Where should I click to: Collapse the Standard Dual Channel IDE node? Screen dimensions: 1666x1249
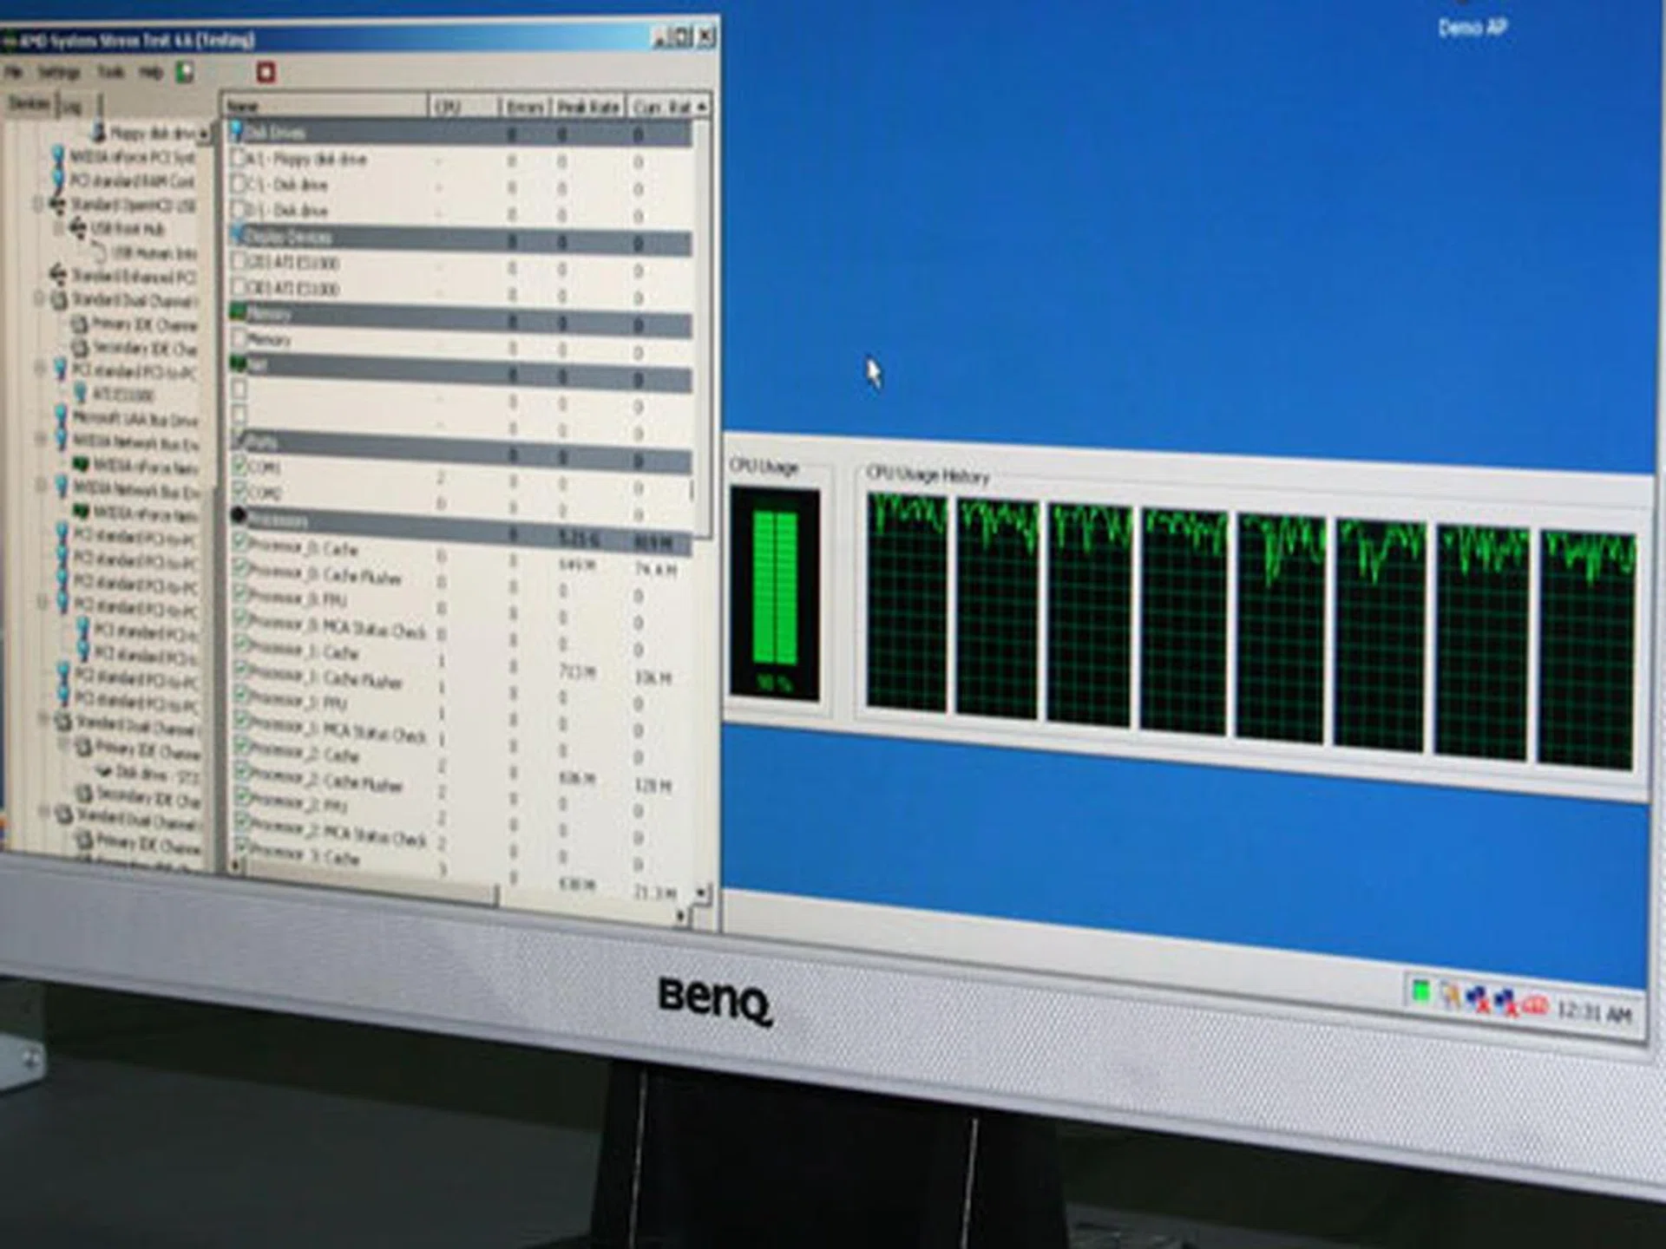[x=36, y=295]
